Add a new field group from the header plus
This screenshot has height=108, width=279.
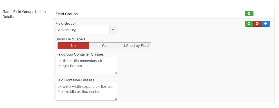pyautogui.click(x=249, y=13)
